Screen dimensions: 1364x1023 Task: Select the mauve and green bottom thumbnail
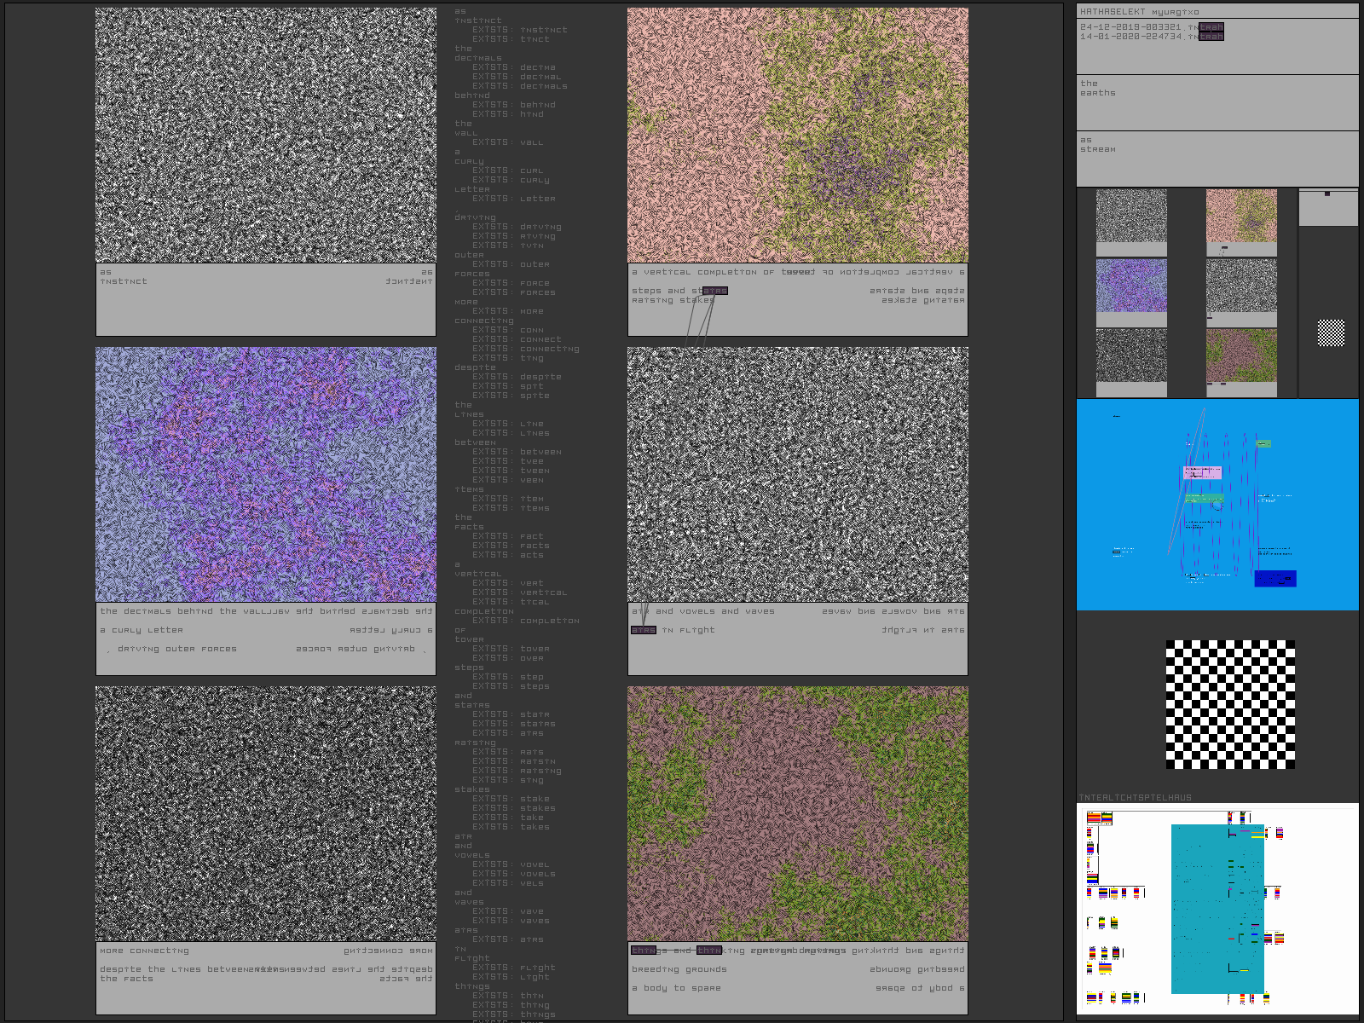click(x=1241, y=355)
